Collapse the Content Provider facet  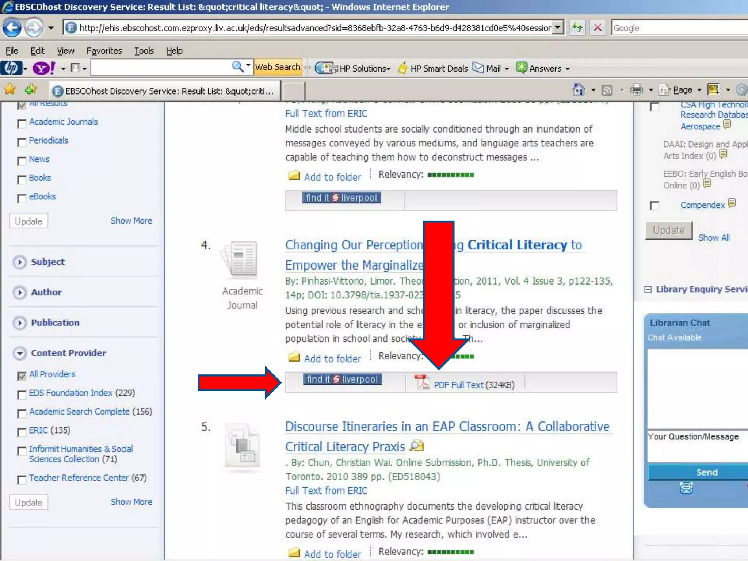pyautogui.click(x=20, y=353)
